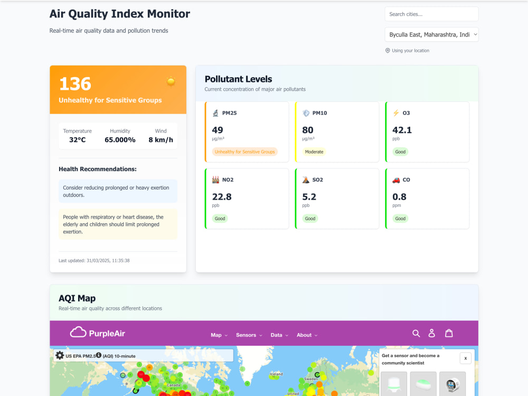Screen dimensions: 528x396
Task: Click the PM25 Unhealthy for Sensitive Groups badge
Action: (x=245, y=152)
